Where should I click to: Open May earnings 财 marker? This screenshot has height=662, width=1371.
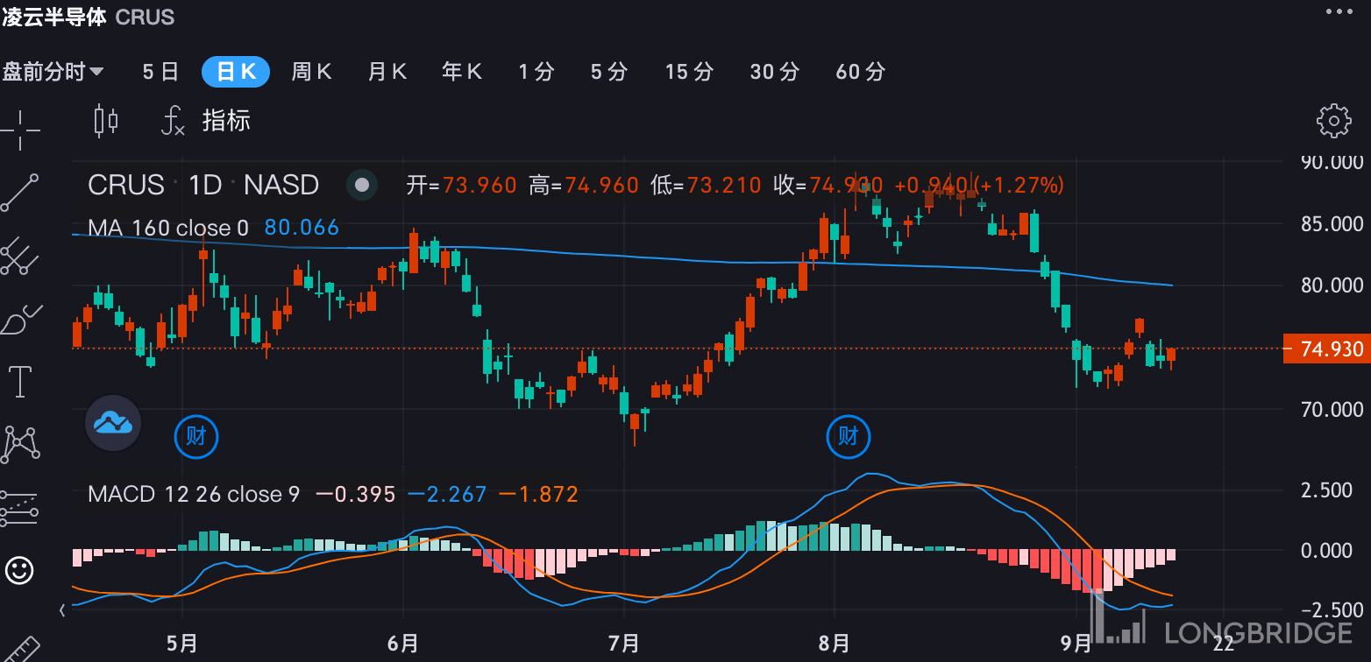(195, 435)
